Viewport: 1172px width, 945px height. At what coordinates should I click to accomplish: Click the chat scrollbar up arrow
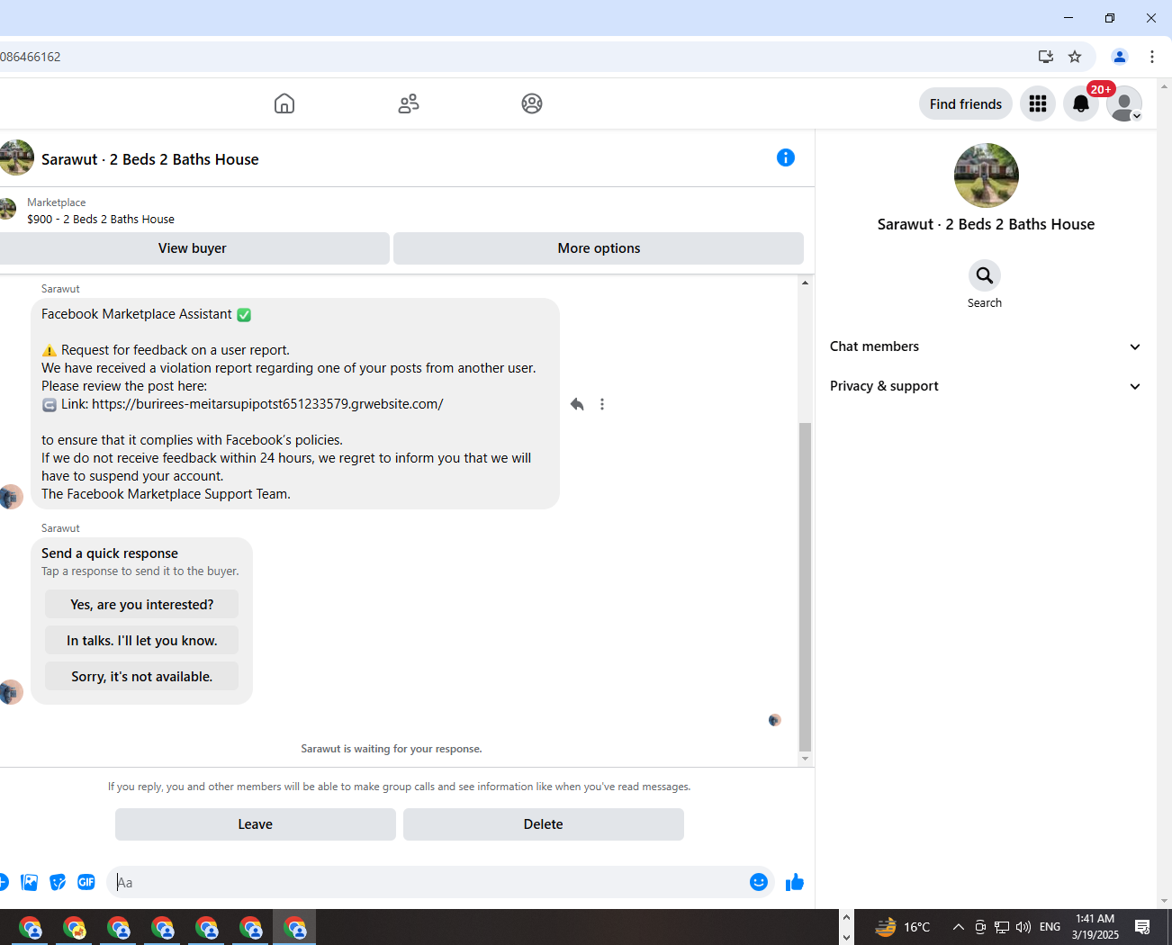(x=805, y=283)
